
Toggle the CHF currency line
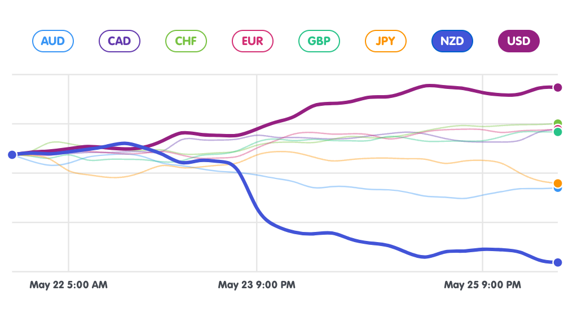[186, 41]
